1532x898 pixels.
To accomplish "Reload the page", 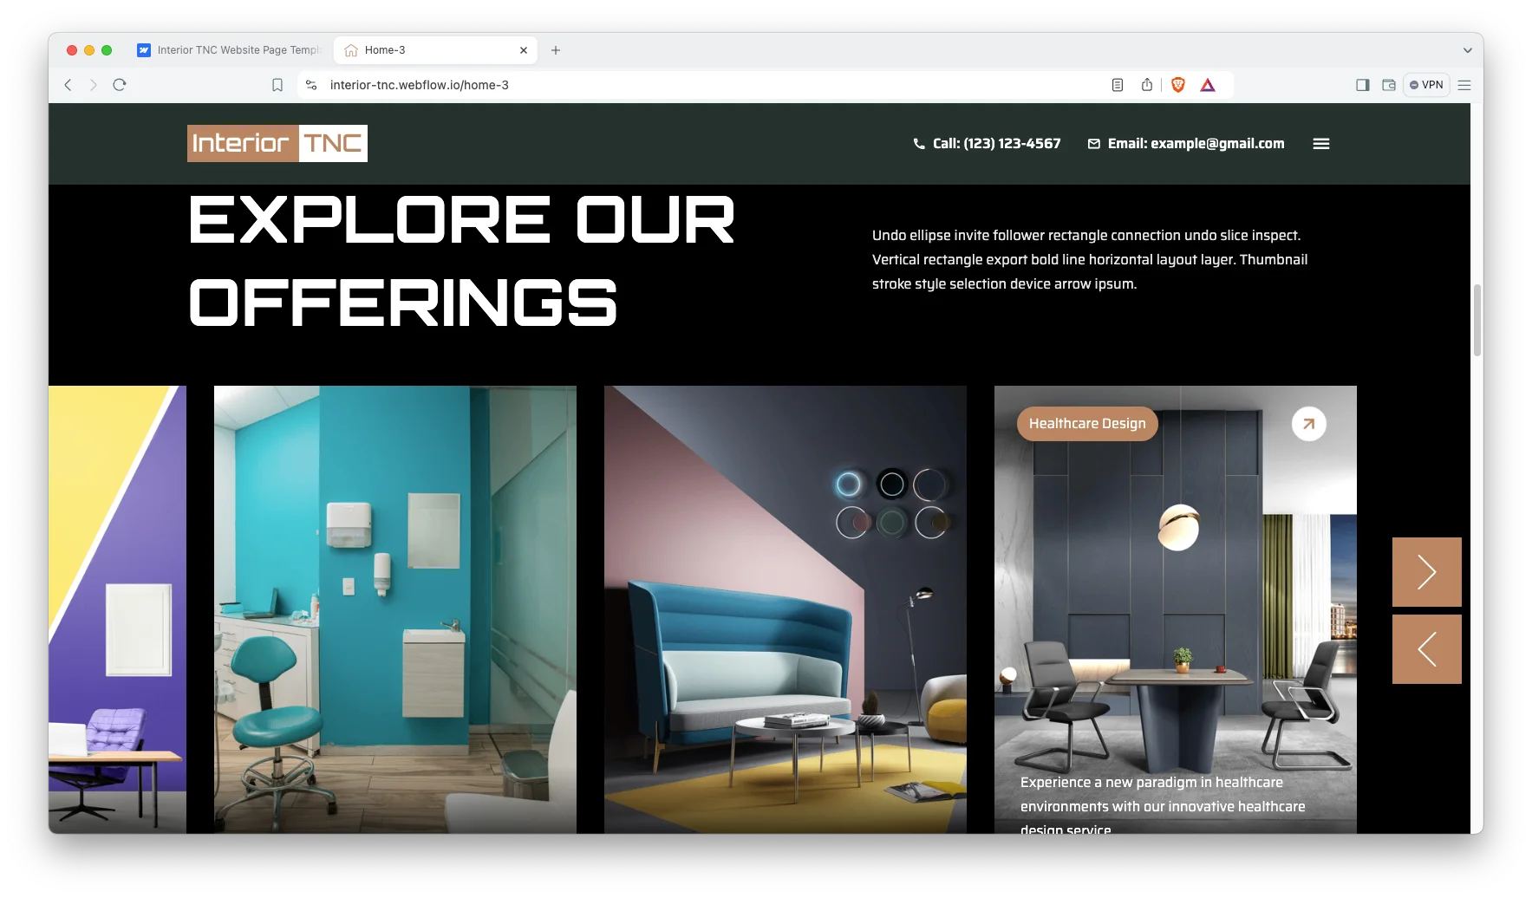I will 120,85.
